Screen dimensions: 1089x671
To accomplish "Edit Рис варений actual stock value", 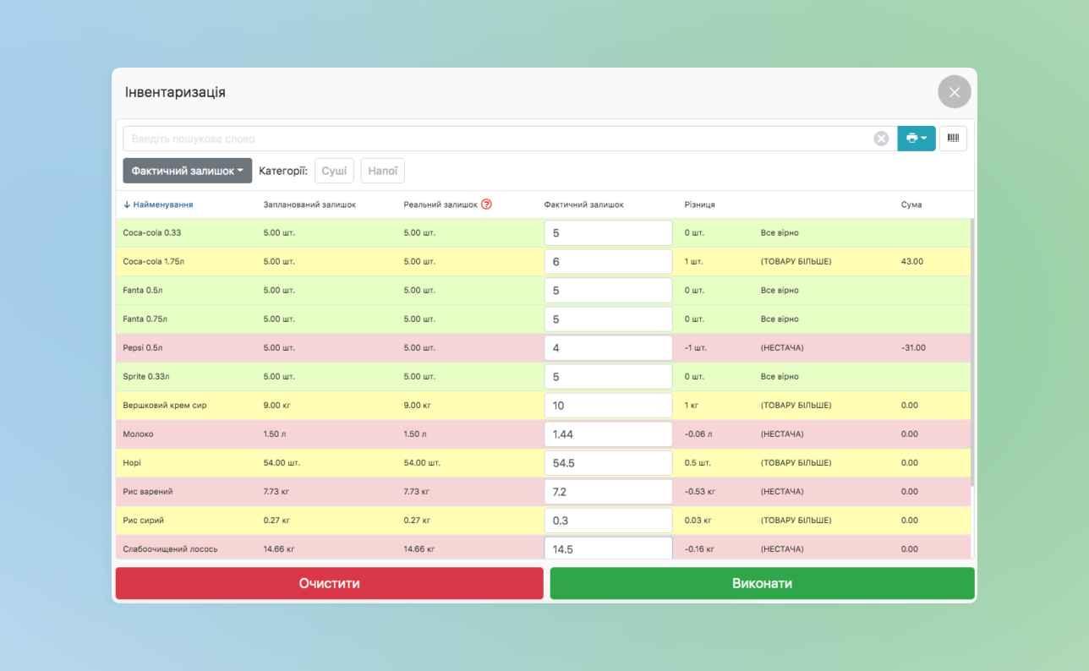I will 607,492.
